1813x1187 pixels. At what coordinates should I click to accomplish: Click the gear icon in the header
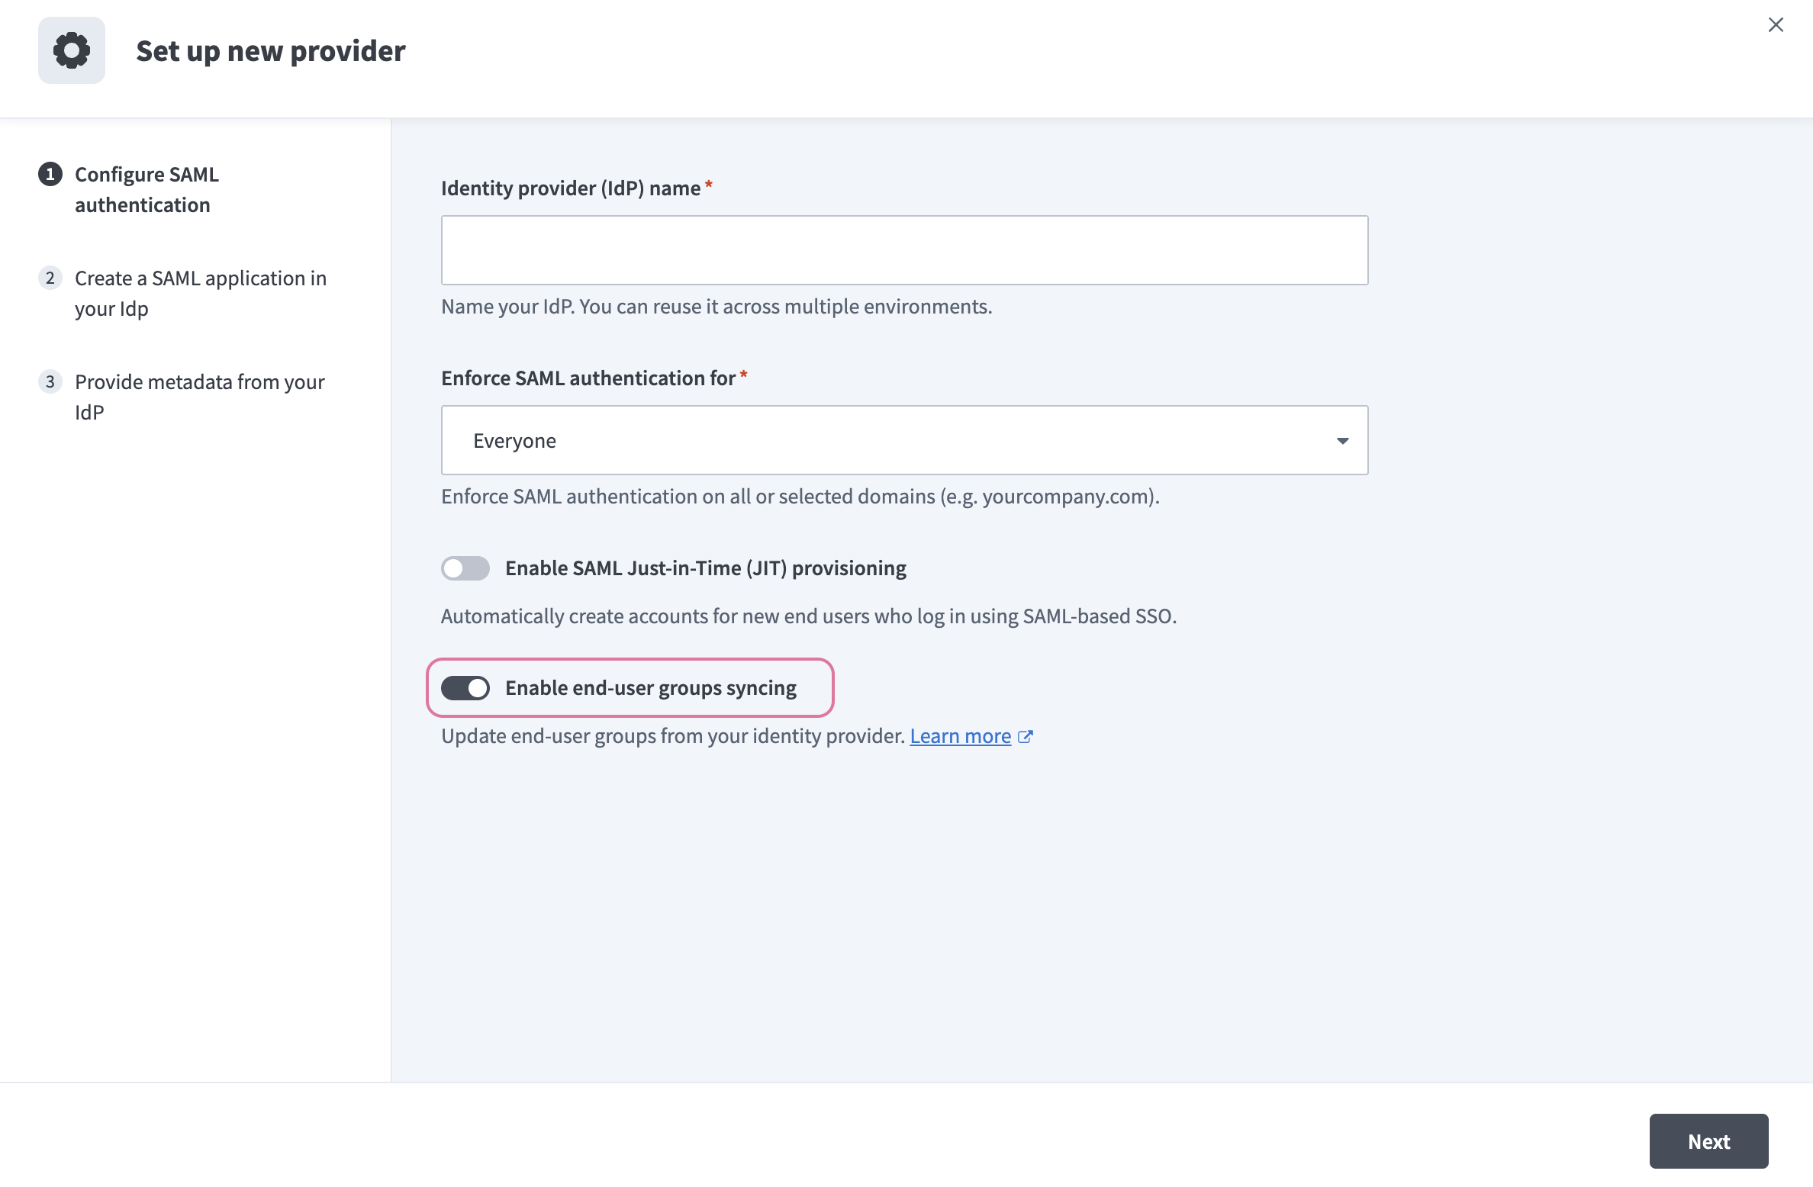pos(71,50)
